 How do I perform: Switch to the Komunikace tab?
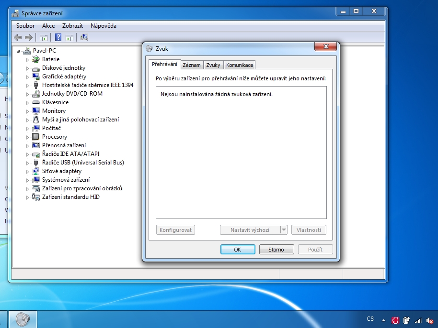pyautogui.click(x=240, y=65)
